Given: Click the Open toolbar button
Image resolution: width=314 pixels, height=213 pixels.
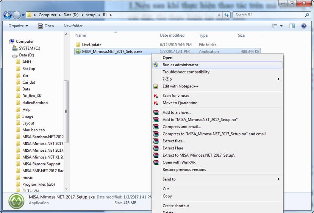Looking at the screenshot, I should click(x=46, y=26).
